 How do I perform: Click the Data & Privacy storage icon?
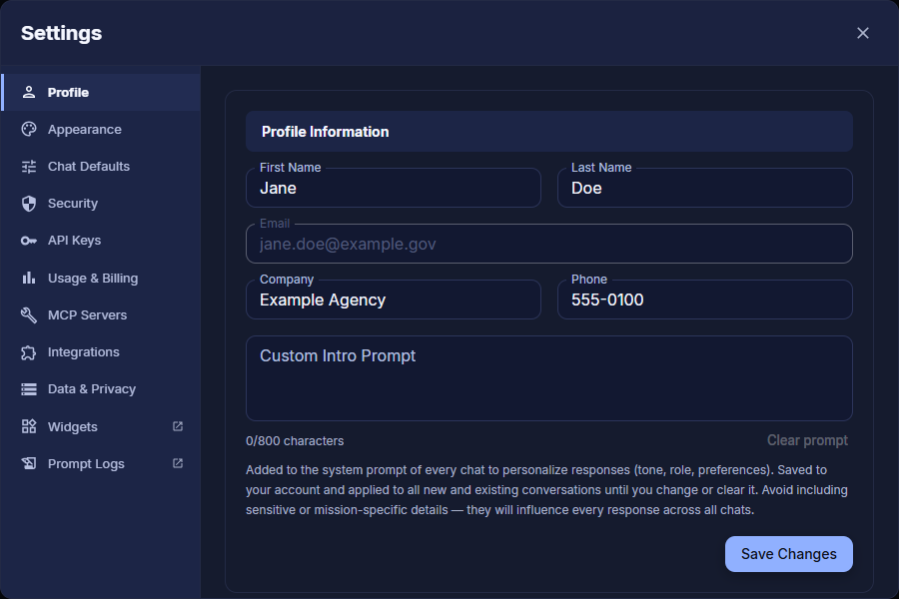29,389
